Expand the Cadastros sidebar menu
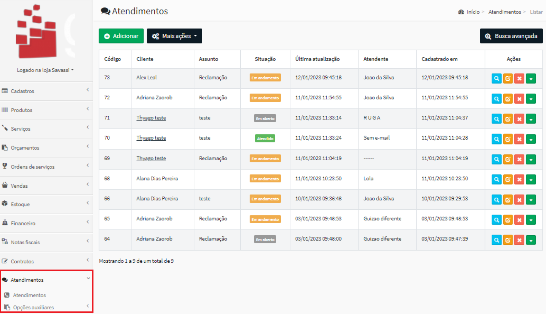 46,91
